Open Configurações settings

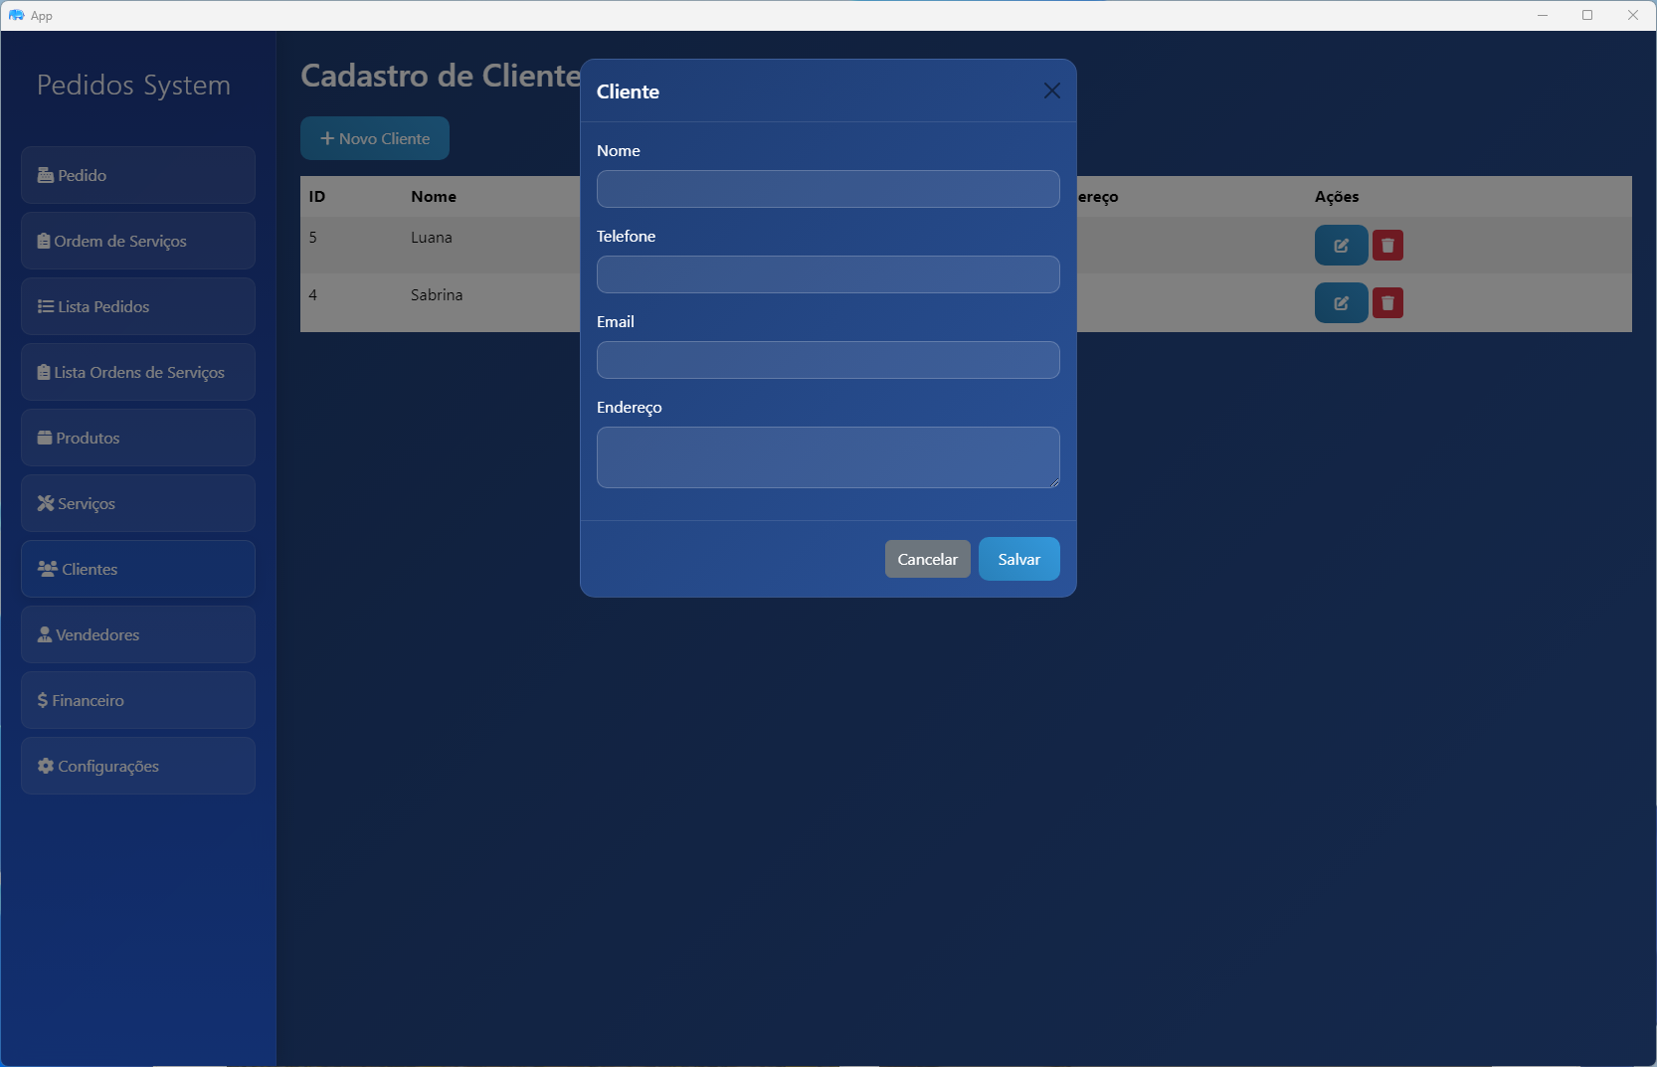138,766
